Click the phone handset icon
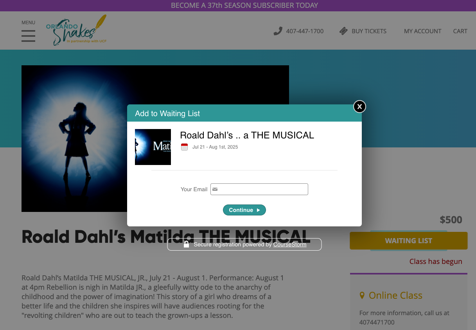Image resolution: width=476 pixels, height=330 pixels. coord(278,31)
